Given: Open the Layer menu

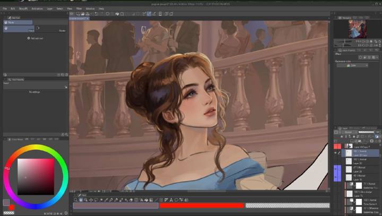Looking at the screenshot, I should point(50,8).
